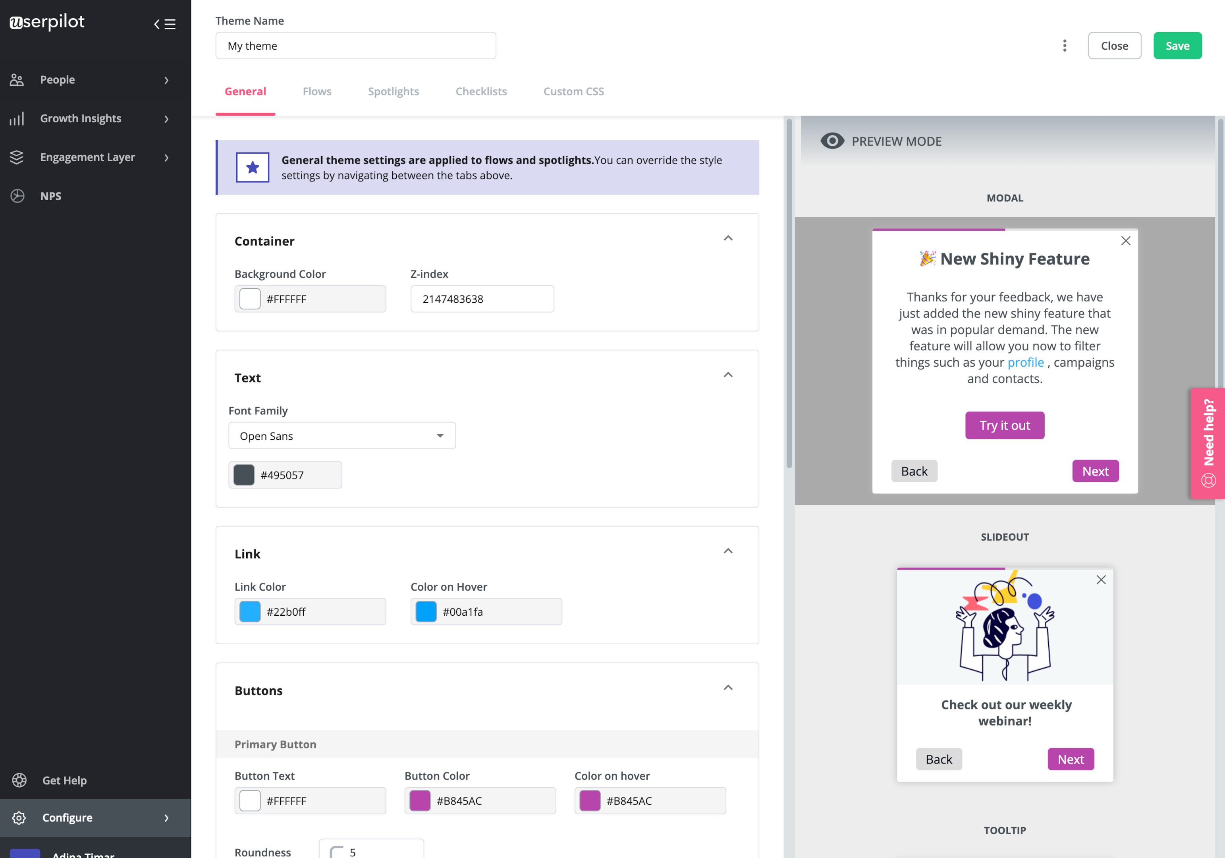The image size is (1225, 858).
Task: Click the People section icon
Action: coord(16,79)
